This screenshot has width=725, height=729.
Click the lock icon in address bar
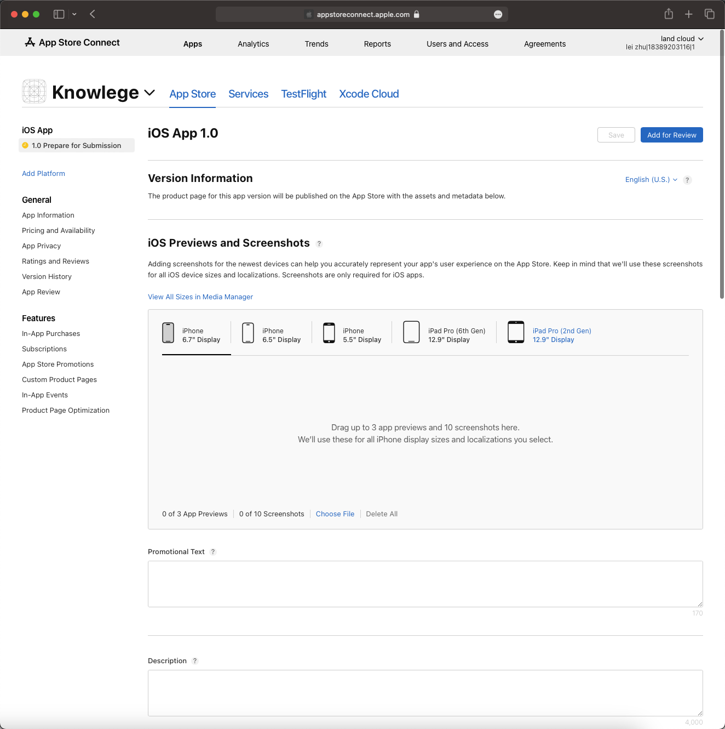[417, 14]
